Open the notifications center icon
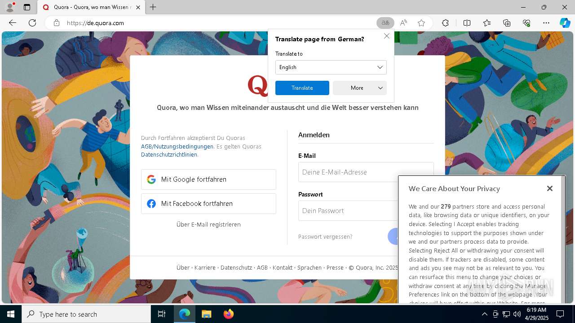 [560, 314]
